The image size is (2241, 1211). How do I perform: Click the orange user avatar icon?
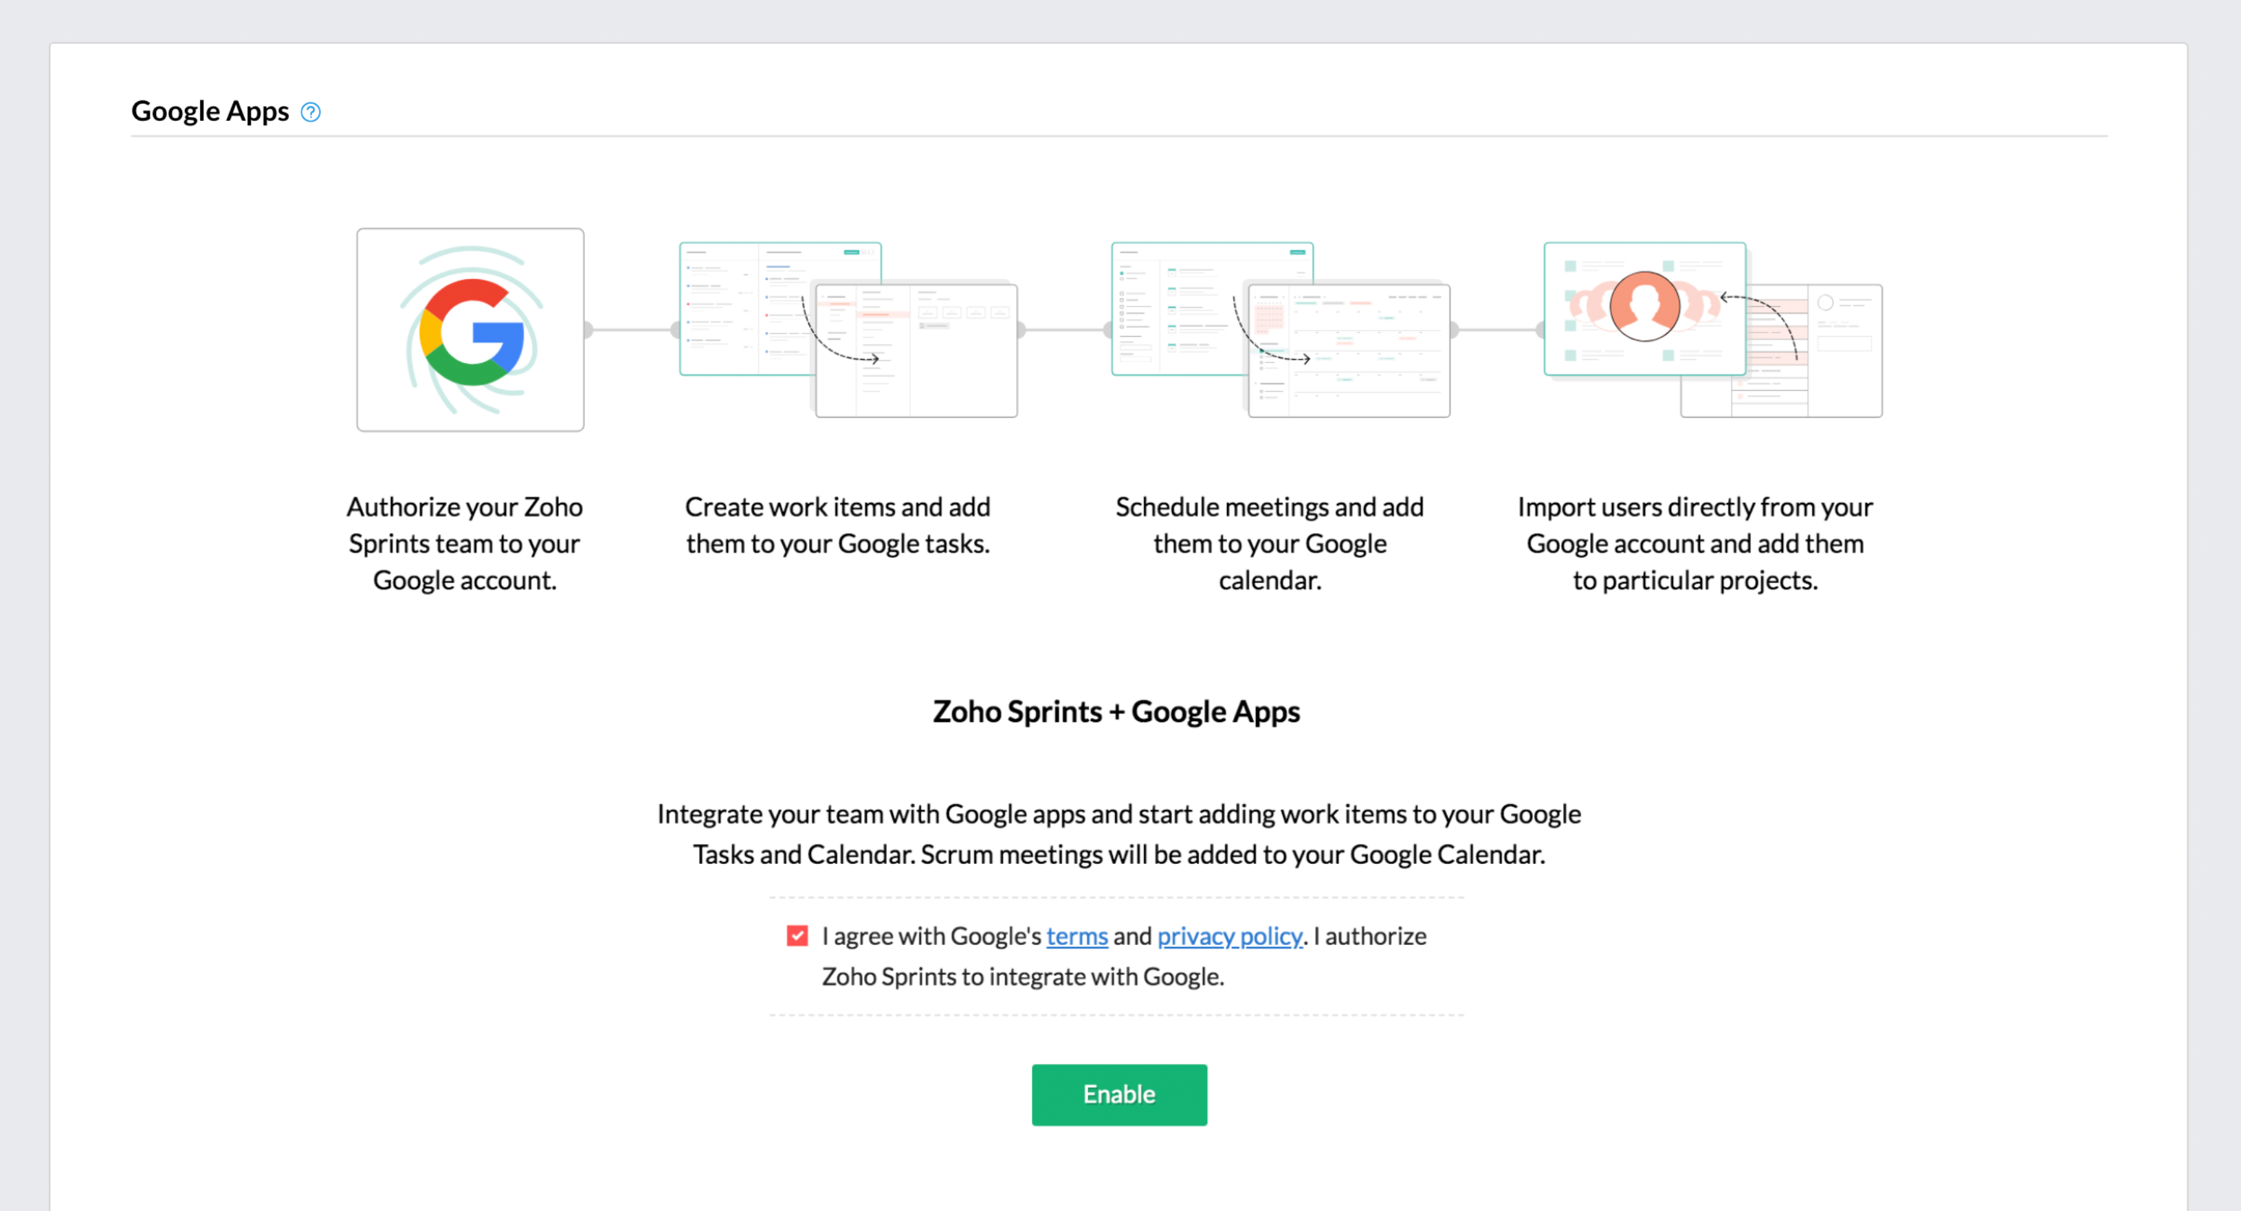pos(1644,305)
